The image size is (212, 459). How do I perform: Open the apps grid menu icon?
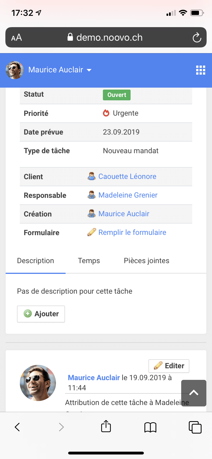(200, 70)
